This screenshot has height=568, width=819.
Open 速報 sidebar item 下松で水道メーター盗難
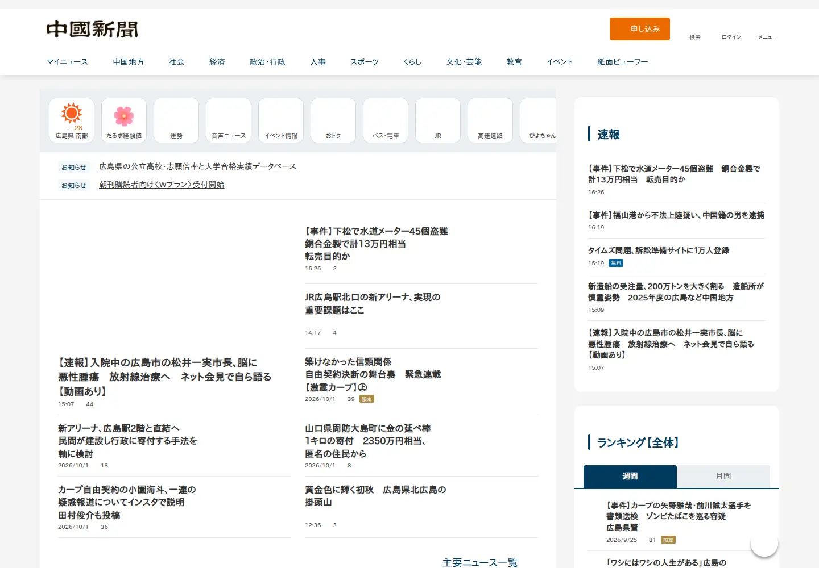click(674, 174)
